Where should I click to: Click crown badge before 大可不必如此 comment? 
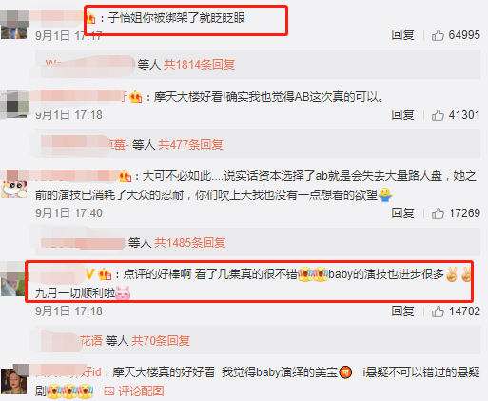(x=126, y=176)
